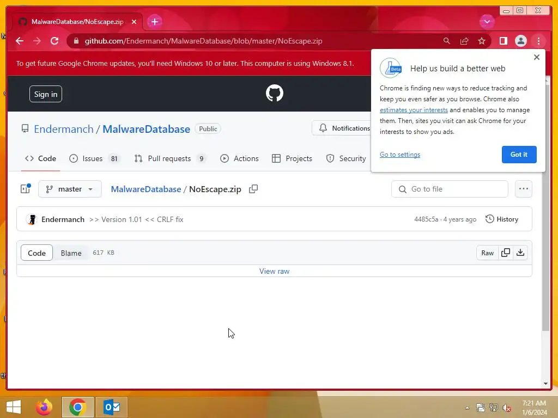Open the 'Version 1.01 << CRLF fix' commit message
Screen dimensions: 558x418
pyautogui.click(x=136, y=219)
